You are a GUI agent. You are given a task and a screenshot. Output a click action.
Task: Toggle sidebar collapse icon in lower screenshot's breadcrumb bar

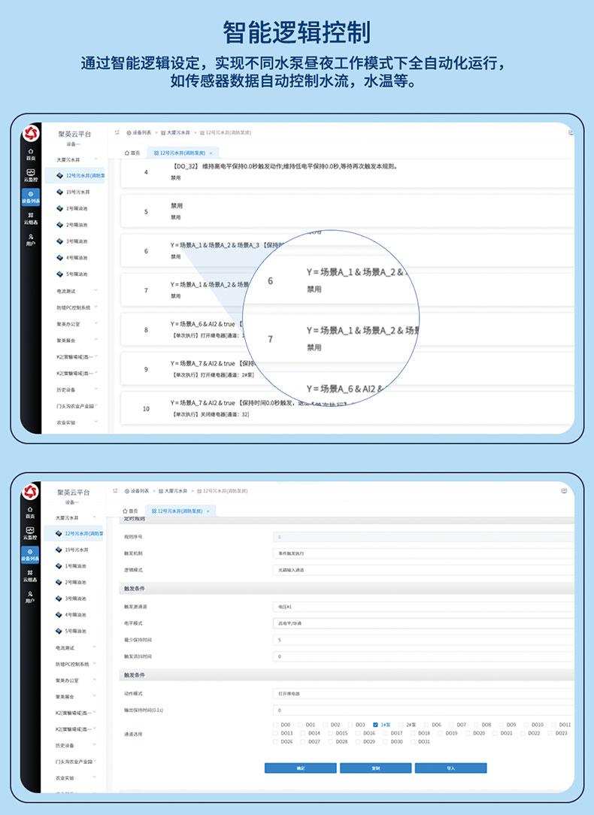click(115, 490)
